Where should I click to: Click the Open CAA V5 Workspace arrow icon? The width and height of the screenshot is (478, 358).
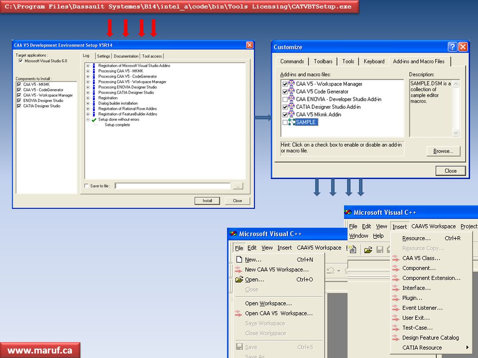(x=239, y=313)
